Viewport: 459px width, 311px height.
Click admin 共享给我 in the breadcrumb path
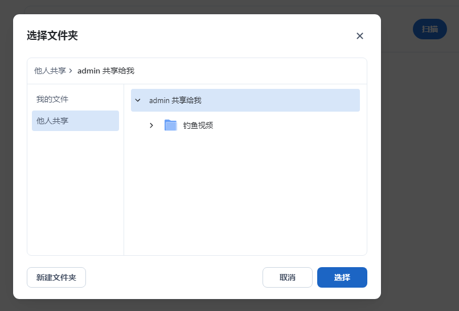(x=106, y=71)
